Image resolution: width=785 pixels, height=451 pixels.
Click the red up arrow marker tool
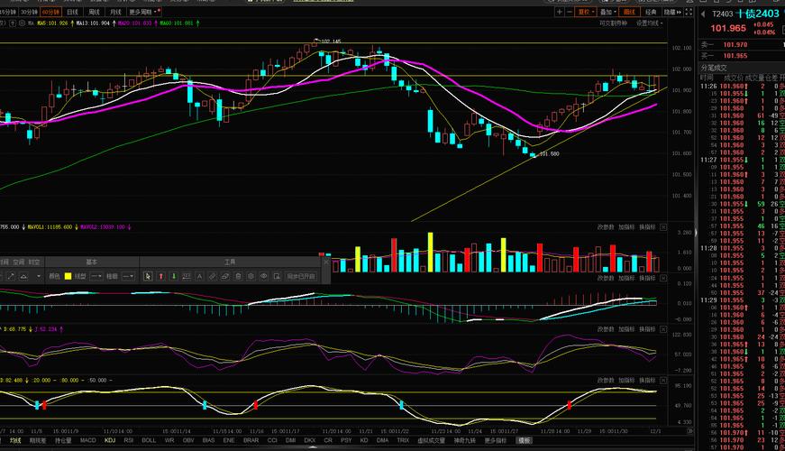[x=161, y=276]
